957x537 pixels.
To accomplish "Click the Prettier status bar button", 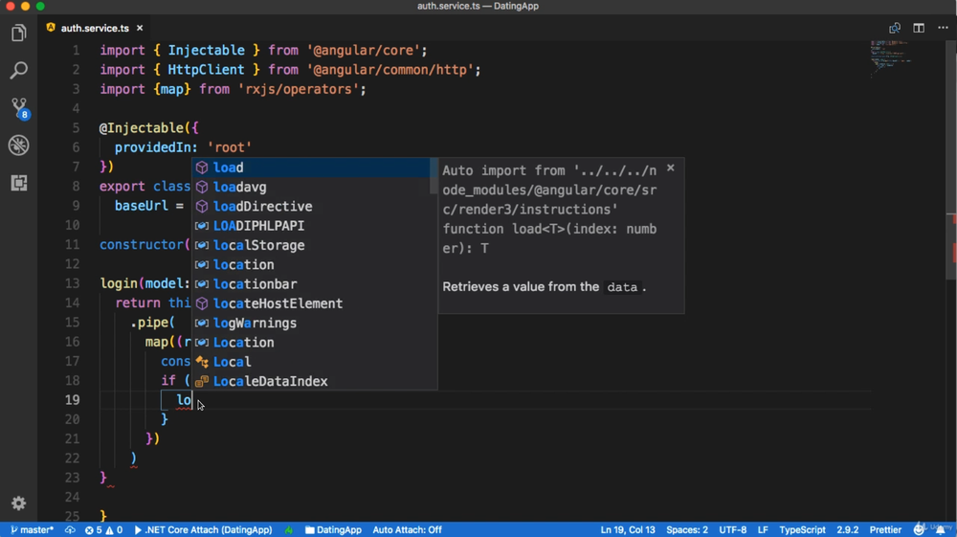I will (885, 529).
